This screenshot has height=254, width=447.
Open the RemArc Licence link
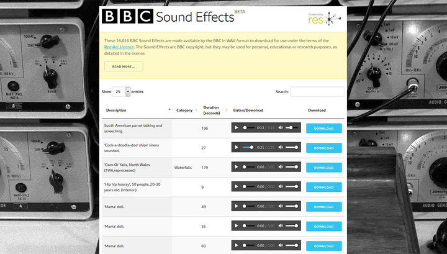pos(119,47)
